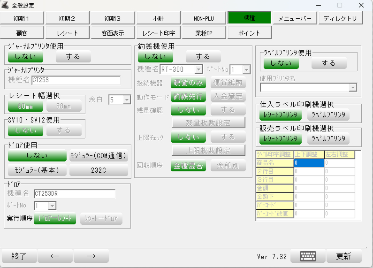
Task: Select the 商品名 上下調整 cell
Action: [x=309, y=163]
